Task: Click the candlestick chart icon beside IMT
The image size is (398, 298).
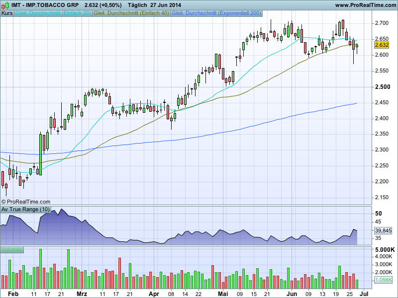Action: pyautogui.click(x=5, y=5)
